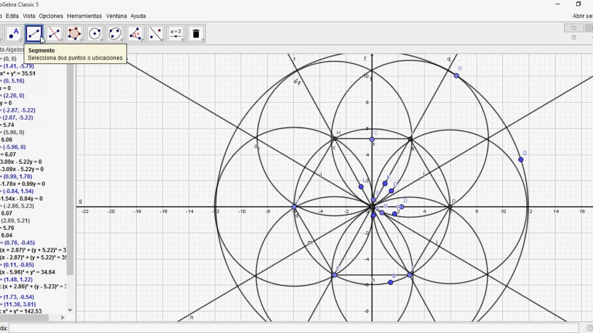The height and width of the screenshot is (333, 593).
Task: Click the Undo arrow button
Action: pos(573,28)
